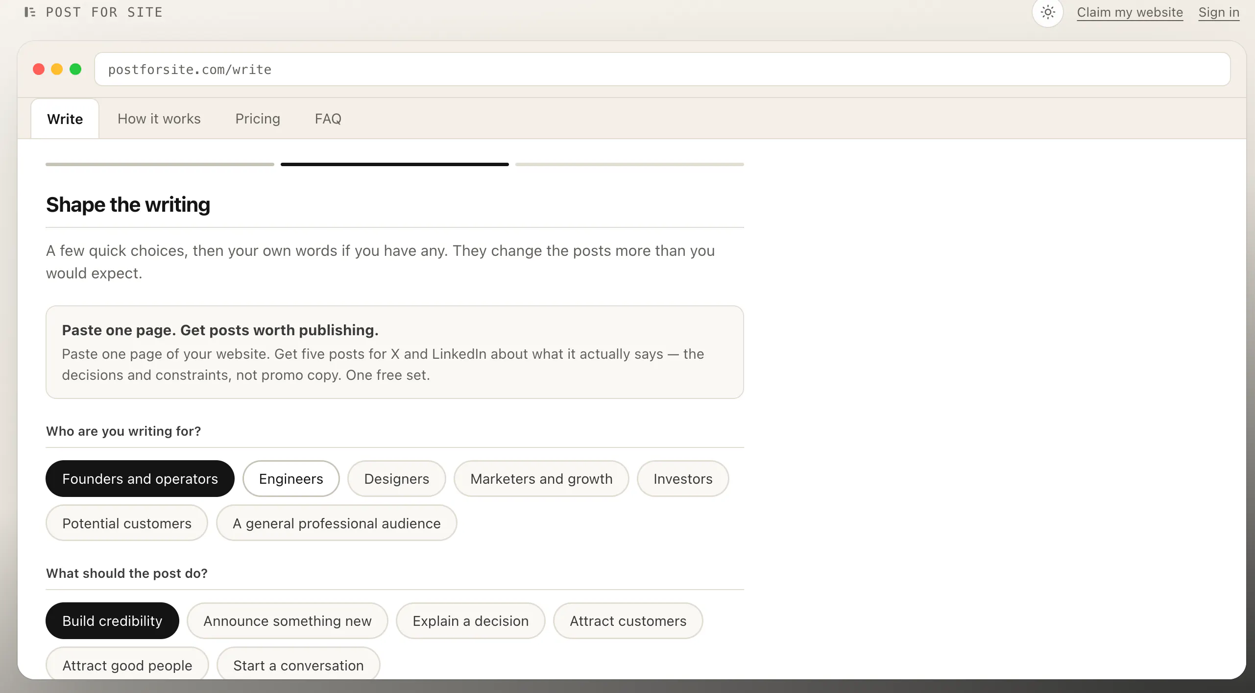This screenshot has height=693, width=1255.
Task: Pick the Attract customers goal chip
Action: click(628, 620)
